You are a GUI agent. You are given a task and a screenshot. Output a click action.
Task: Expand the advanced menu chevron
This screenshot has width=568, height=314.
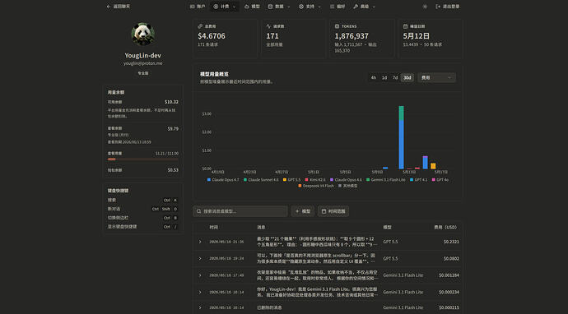(374, 7)
